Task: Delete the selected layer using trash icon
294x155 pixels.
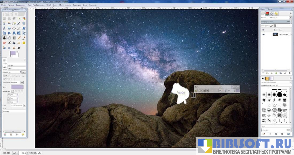Action: [x=289, y=73]
